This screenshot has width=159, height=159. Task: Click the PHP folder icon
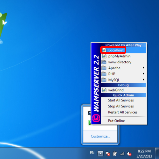coord(104,74)
